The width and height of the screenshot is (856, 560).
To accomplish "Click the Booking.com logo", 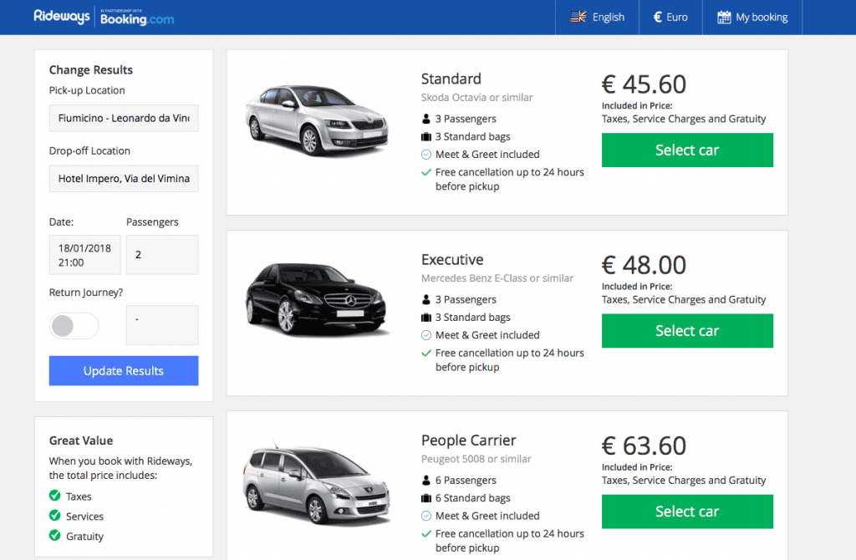I will (137, 18).
